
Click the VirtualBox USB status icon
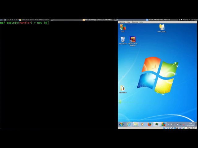[170, 128]
